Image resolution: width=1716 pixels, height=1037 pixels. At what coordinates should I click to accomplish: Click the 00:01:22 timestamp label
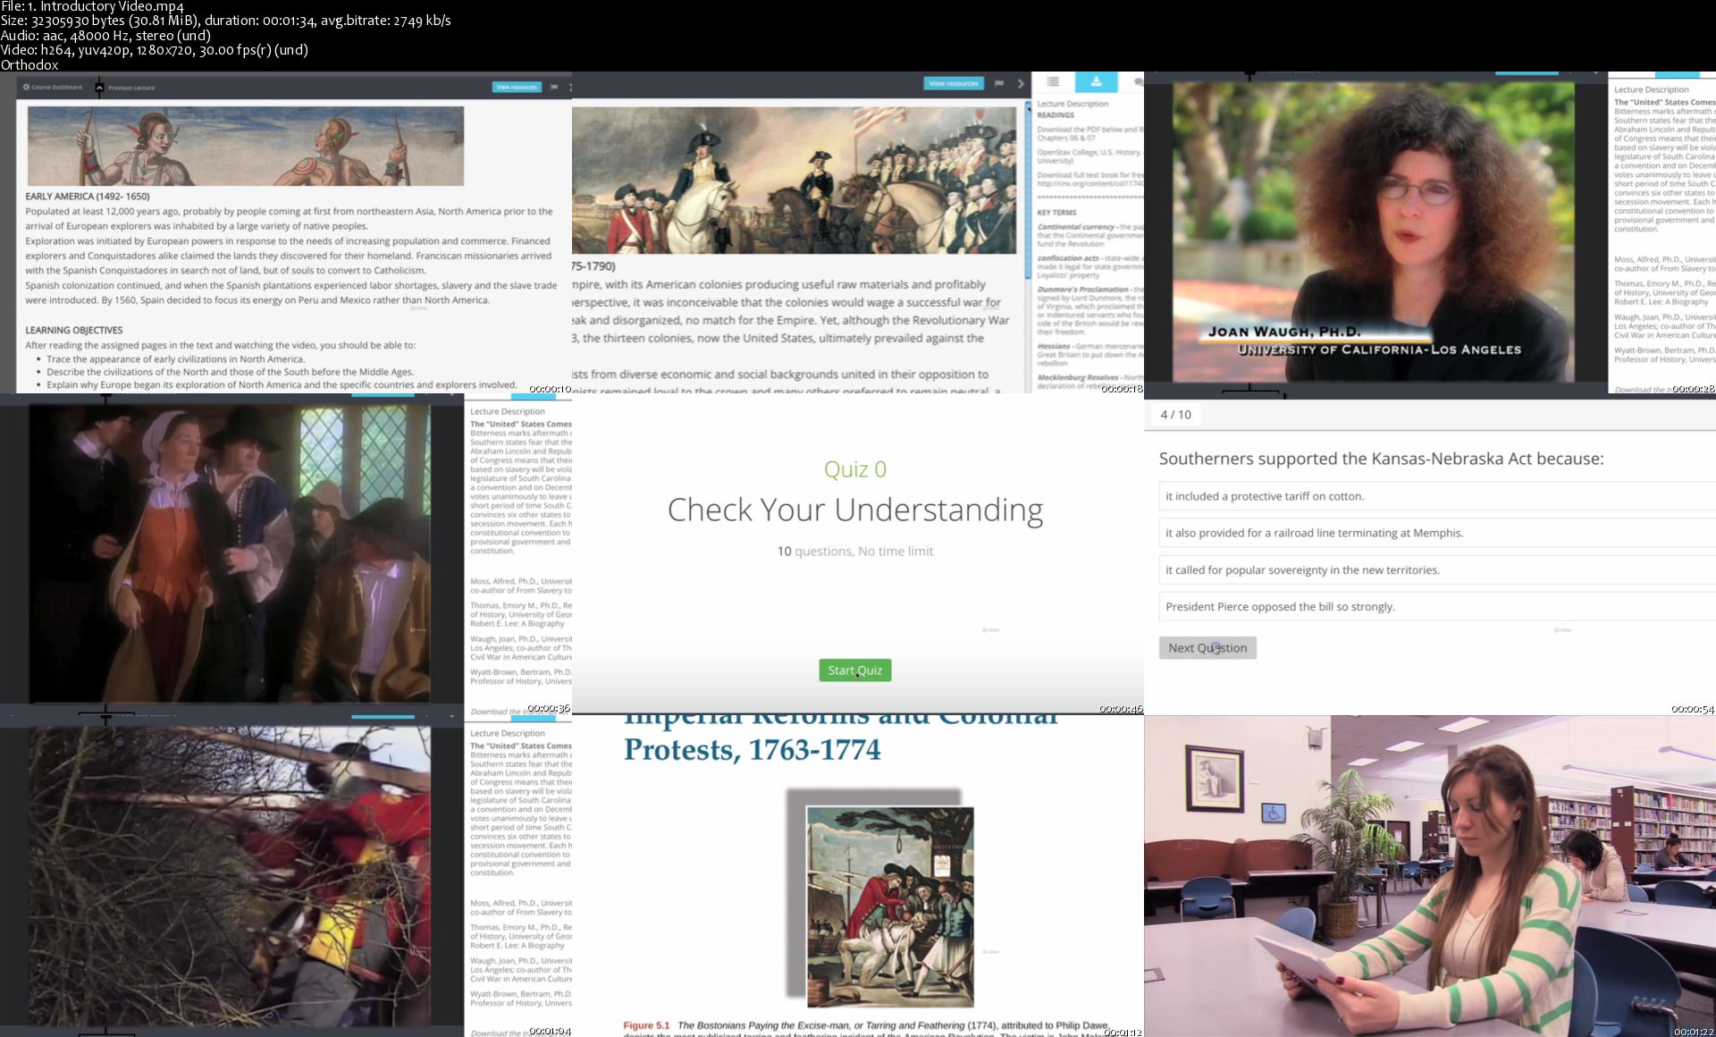coord(1693,1031)
